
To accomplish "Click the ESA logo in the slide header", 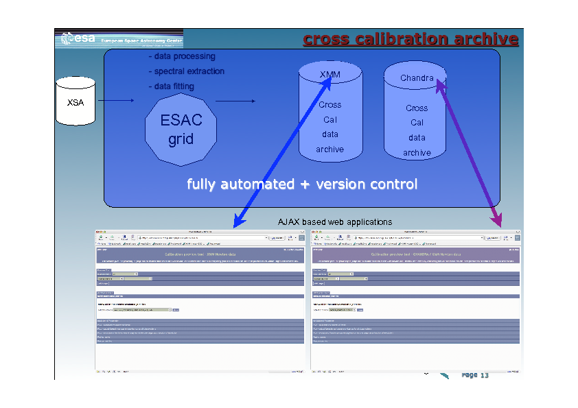I will pos(78,38).
